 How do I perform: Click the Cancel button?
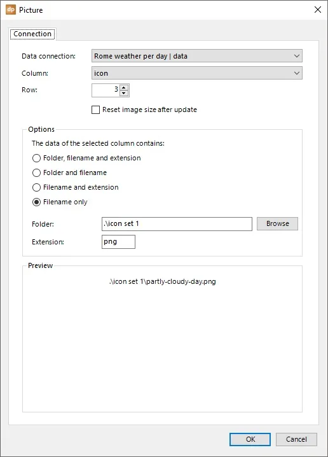(296, 439)
